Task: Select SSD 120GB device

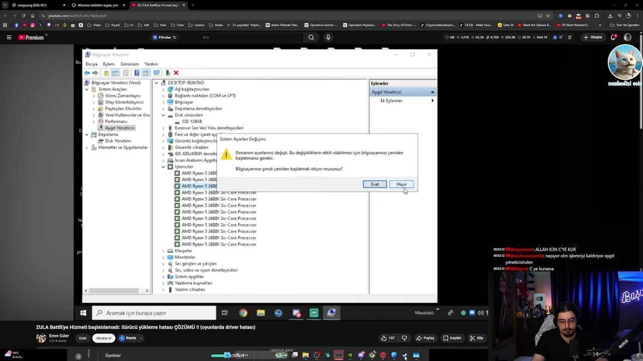Action: (x=191, y=121)
